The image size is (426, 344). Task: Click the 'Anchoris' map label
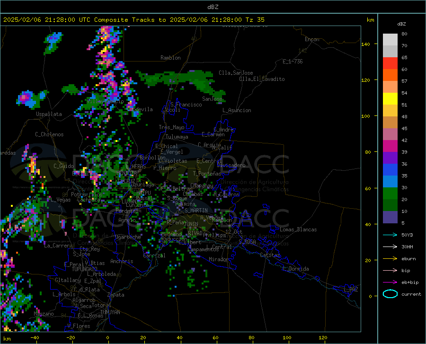[122, 262]
